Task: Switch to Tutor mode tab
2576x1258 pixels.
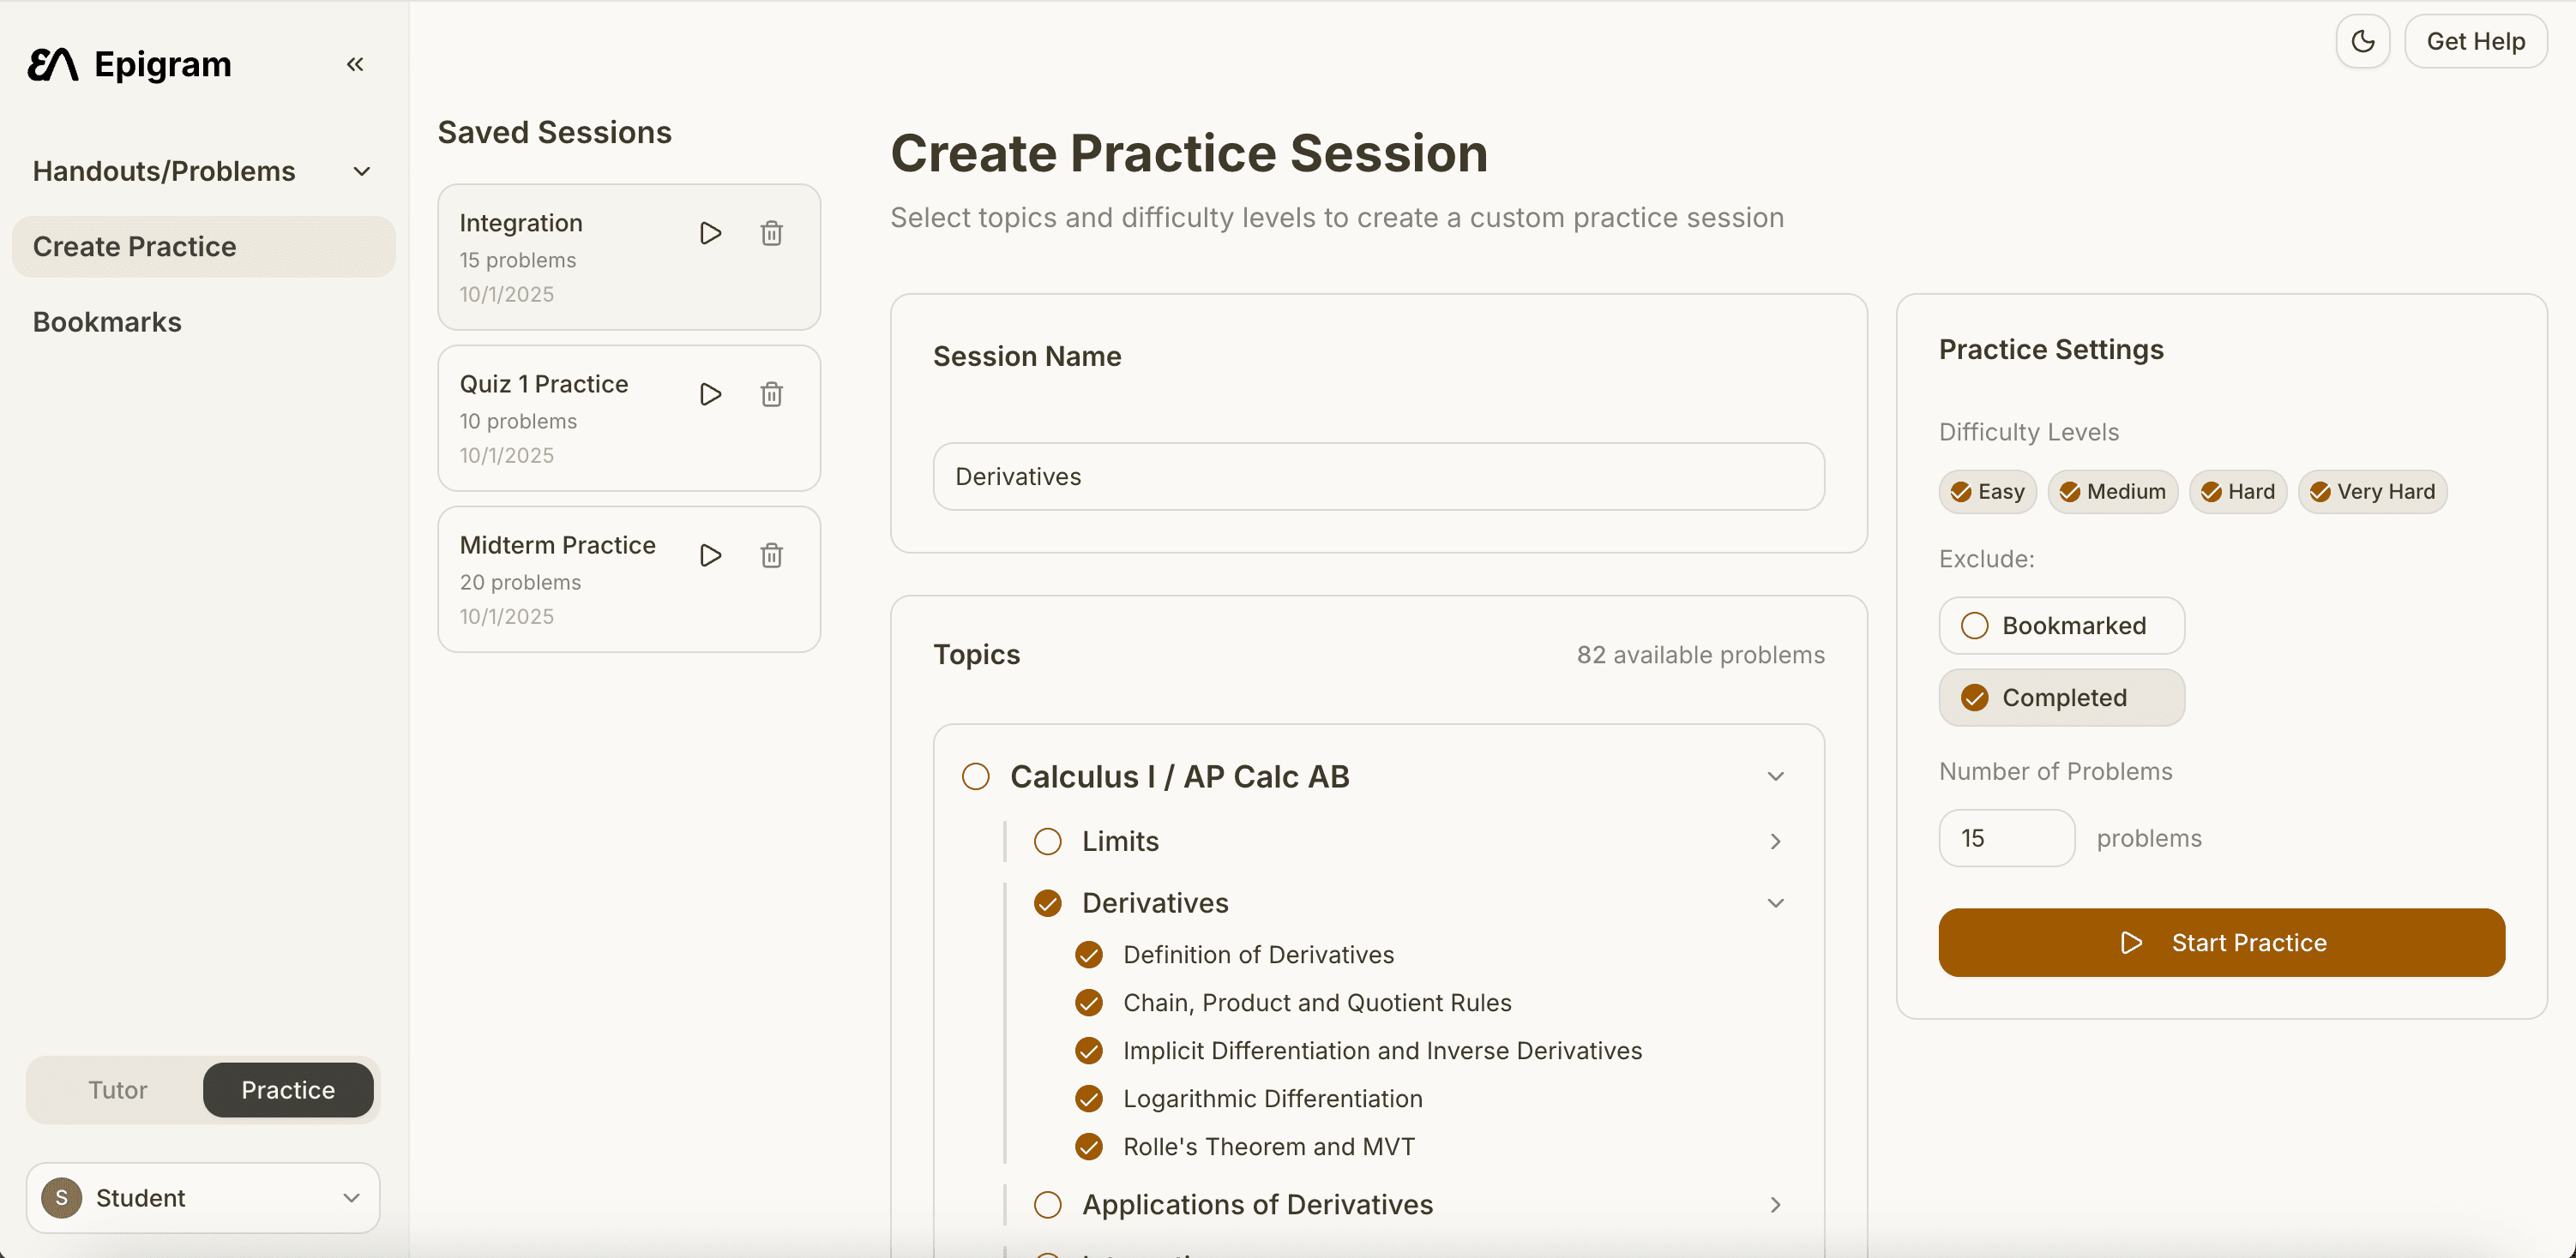Action: [117, 1090]
